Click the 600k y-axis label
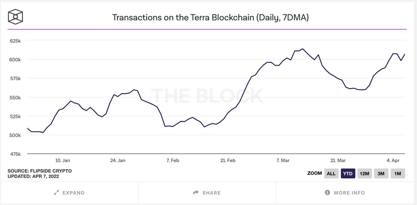Image resolution: width=417 pixels, height=205 pixels. (x=15, y=59)
